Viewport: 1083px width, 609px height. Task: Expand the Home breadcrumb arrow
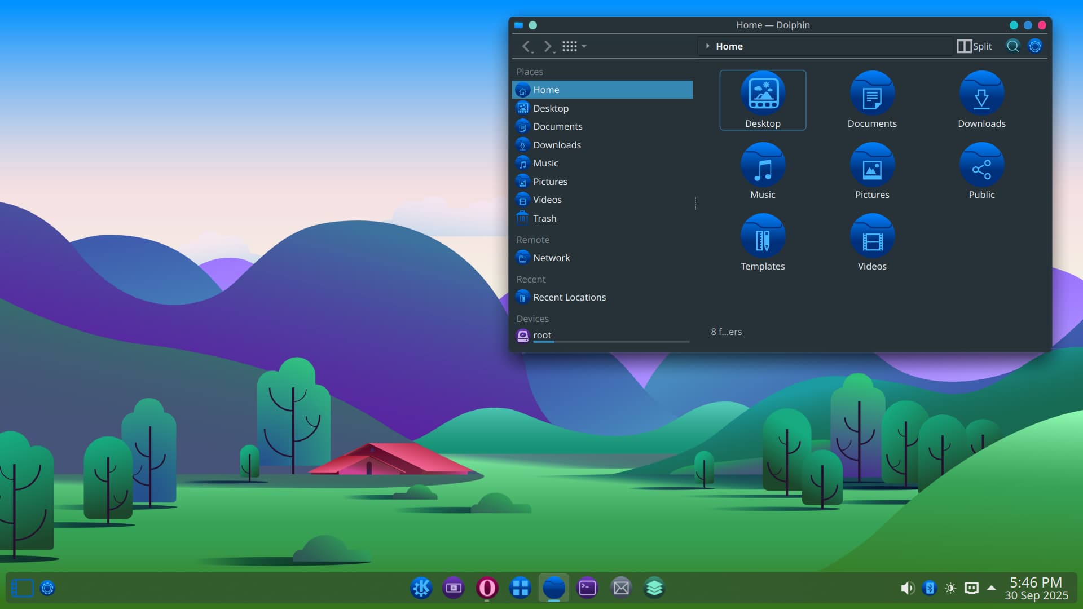click(x=707, y=46)
